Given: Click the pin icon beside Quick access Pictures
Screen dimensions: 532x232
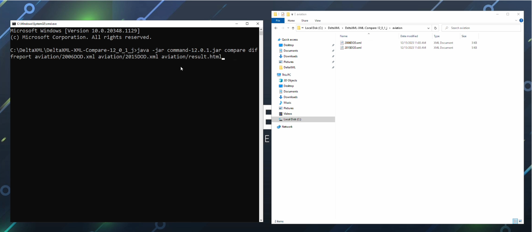Looking at the screenshot, I should point(333,62).
